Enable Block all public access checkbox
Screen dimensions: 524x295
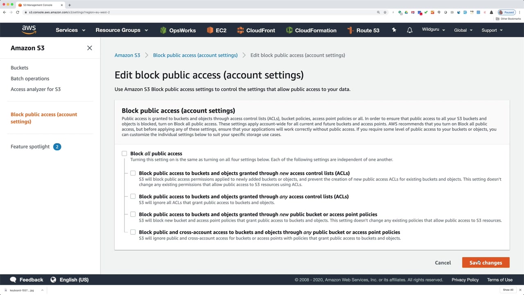124,154
